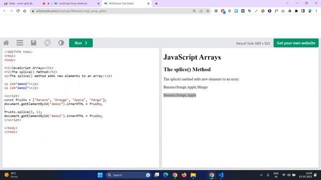Click the colorful pinwheel extension icon
Viewport: 321px width, 180px height.
coord(289,11)
